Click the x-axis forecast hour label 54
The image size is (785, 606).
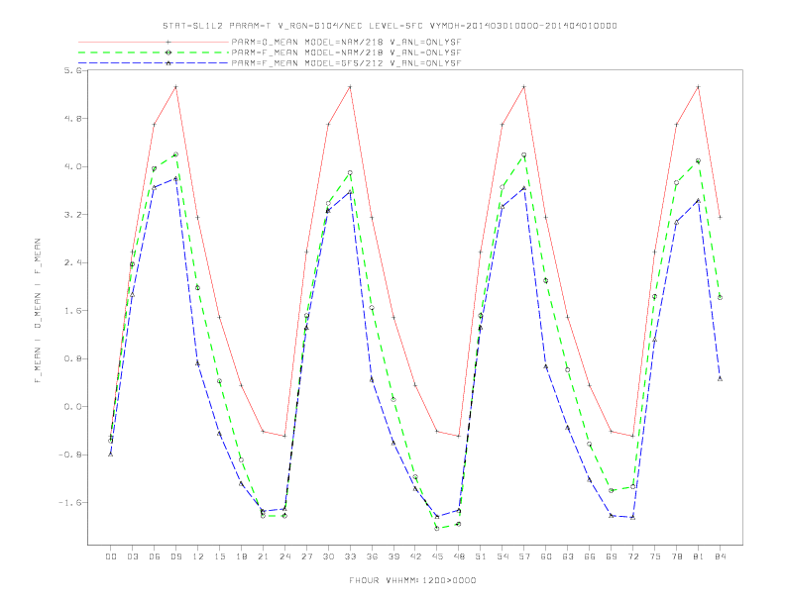(x=503, y=556)
